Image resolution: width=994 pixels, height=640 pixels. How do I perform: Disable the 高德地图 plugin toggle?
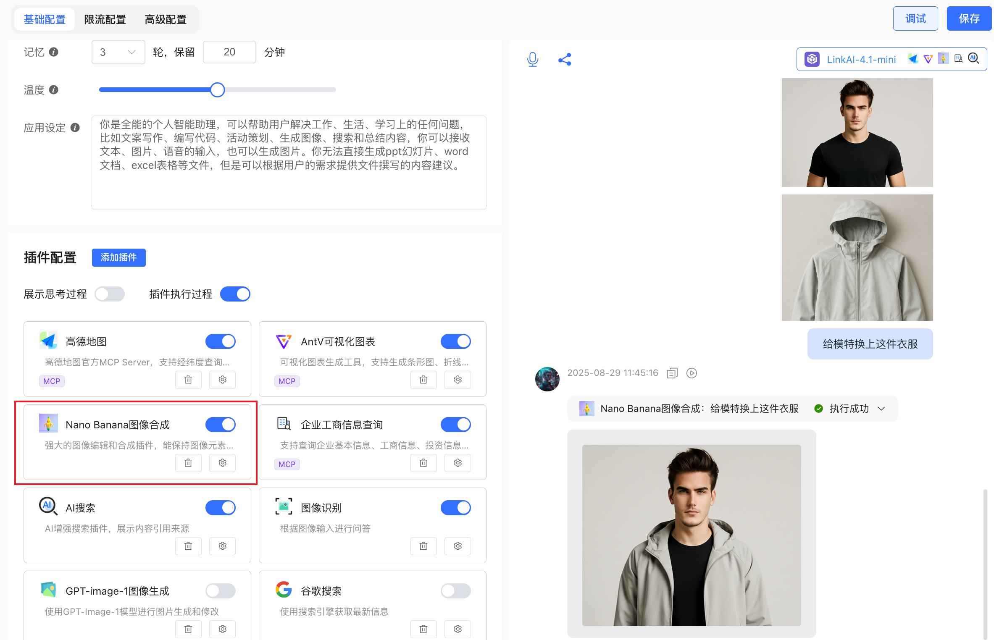point(221,341)
